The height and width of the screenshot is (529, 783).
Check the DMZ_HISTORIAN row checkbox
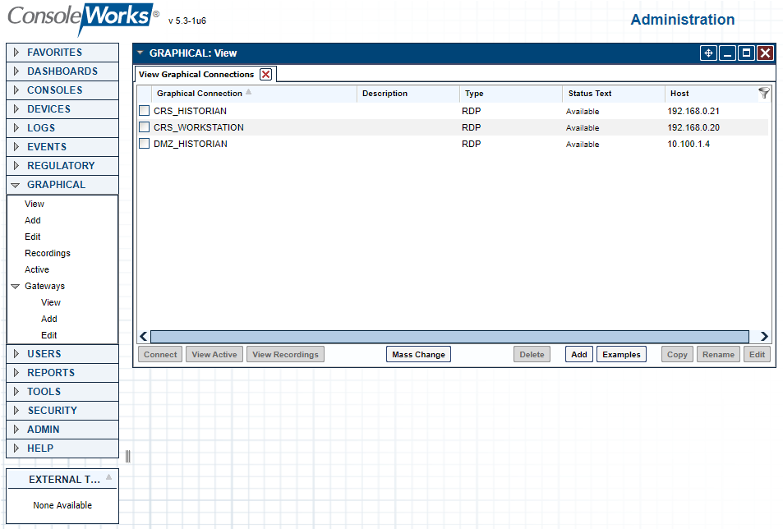point(144,144)
